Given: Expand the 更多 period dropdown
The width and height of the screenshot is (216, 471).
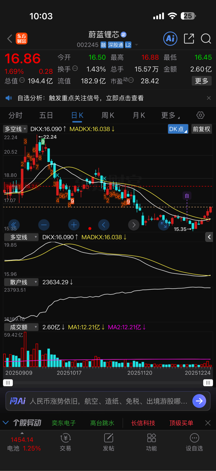Looking at the screenshot, I should pos(170,115).
